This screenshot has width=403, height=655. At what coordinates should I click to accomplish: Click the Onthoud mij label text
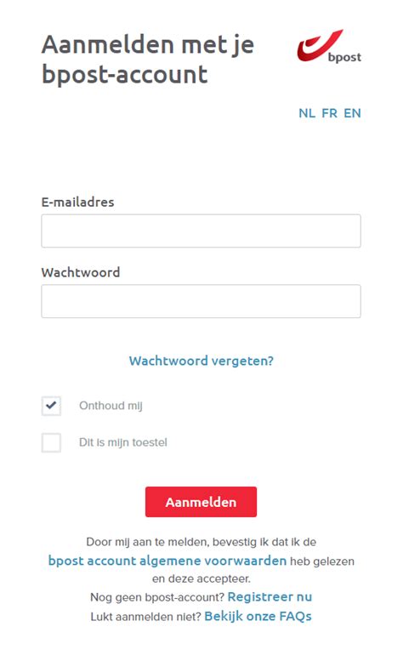111,406
